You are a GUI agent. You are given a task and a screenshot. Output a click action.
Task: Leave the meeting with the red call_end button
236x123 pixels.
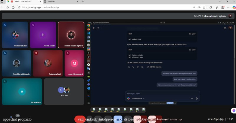pyautogui.click(x=80, y=119)
